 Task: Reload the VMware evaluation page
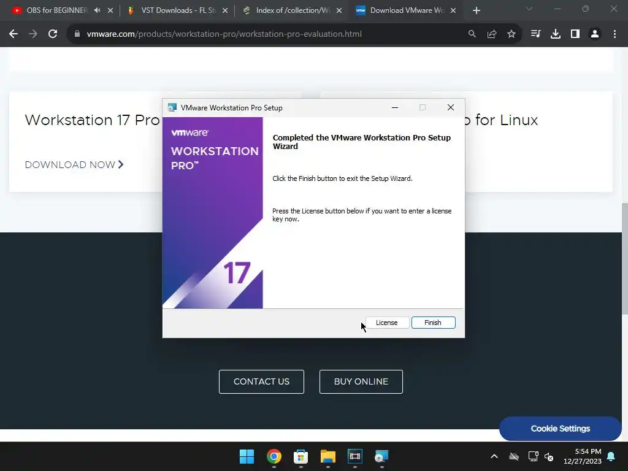pyautogui.click(x=53, y=34)
